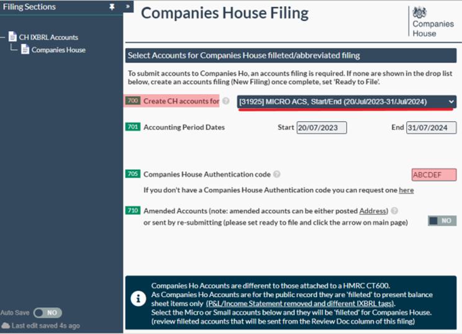Open the Companies House document icon in sidebar
The width and height of the screenshot is (462, 334).
point(25,49)
